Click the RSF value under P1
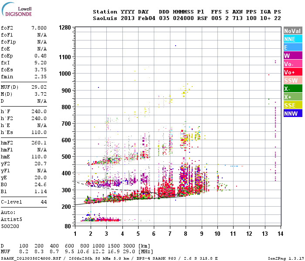The width and height of the screenshot is (305, 261). pyautogui.click(x=202, y=18)
